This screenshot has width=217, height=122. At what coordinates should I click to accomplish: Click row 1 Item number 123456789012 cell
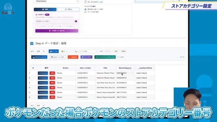pos(85,73)
